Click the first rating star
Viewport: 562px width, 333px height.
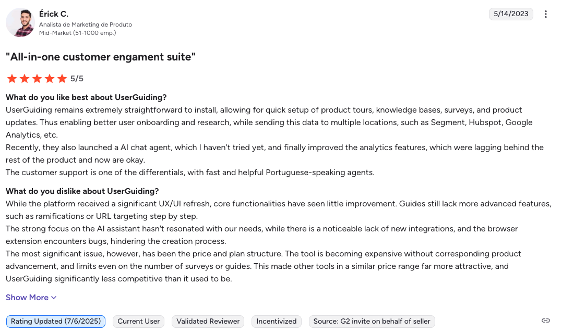pos(11,79)
